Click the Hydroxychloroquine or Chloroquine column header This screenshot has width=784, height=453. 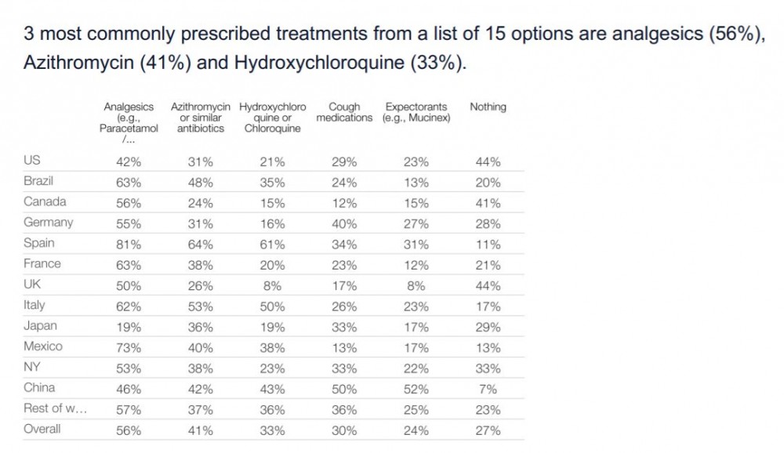click(x=272, y=118)
